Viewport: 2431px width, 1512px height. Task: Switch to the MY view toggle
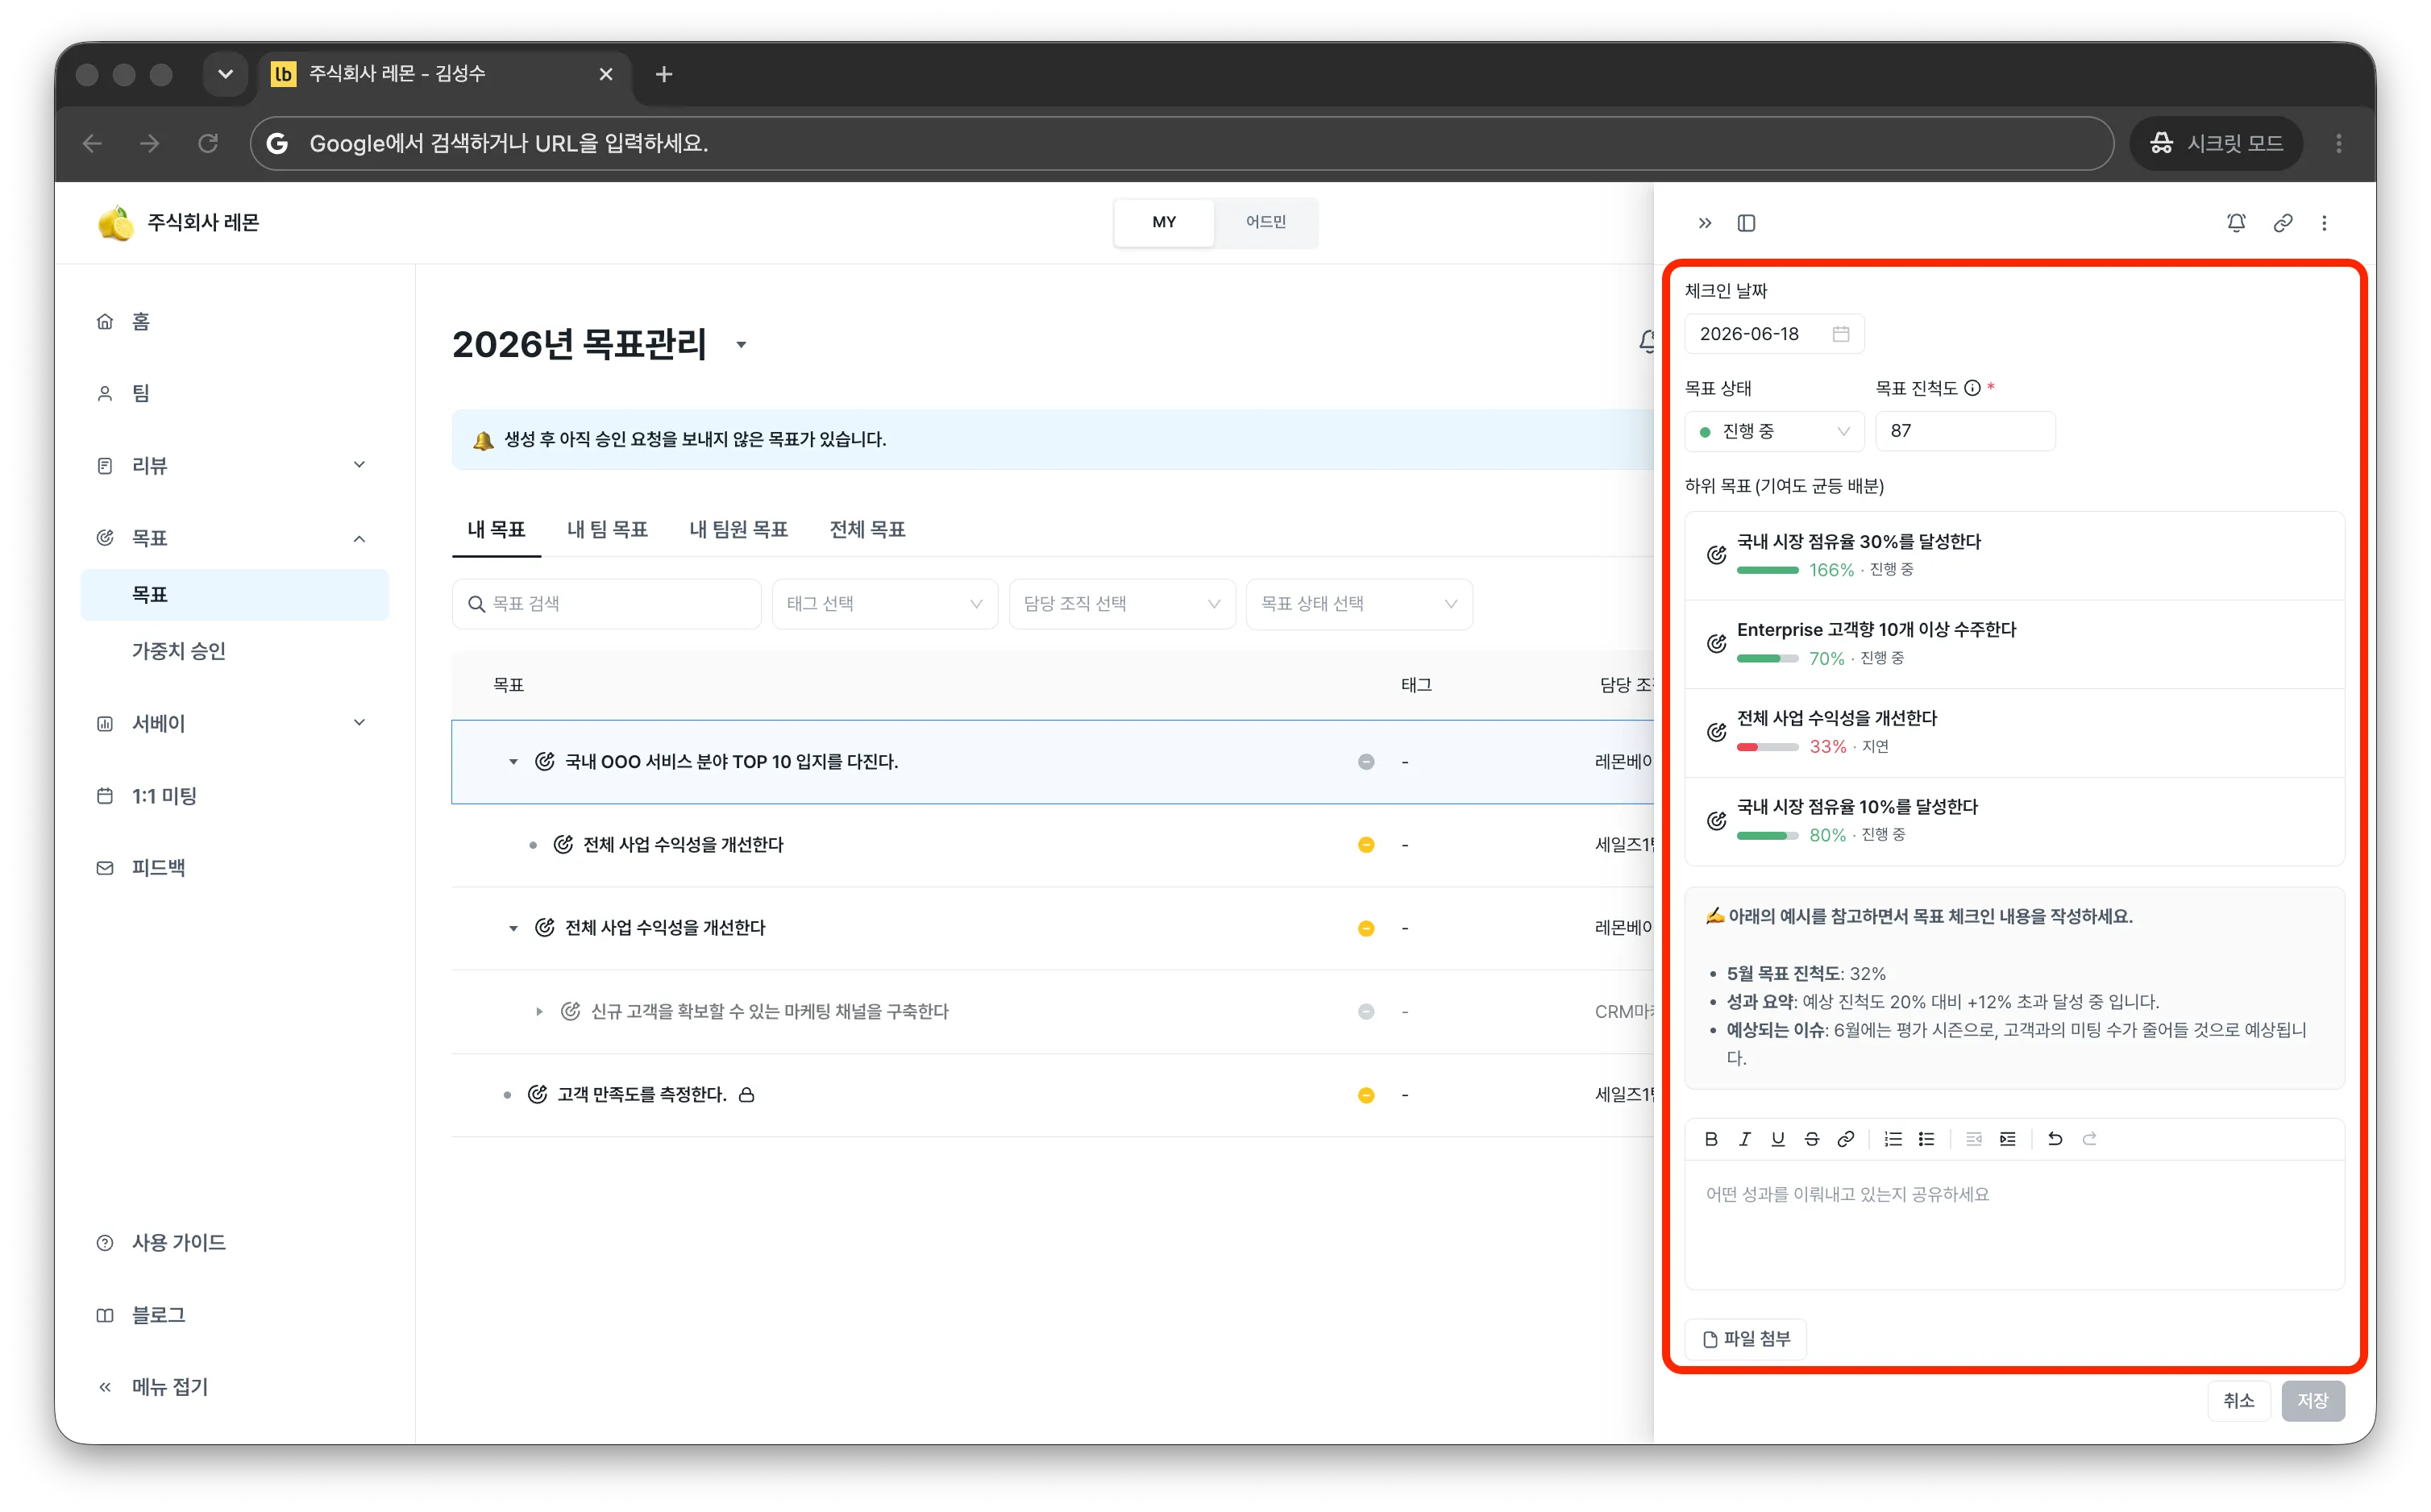click(1164, 222)
